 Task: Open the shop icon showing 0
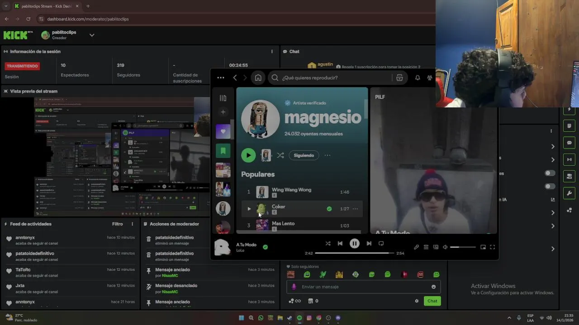tap(313, 301)
